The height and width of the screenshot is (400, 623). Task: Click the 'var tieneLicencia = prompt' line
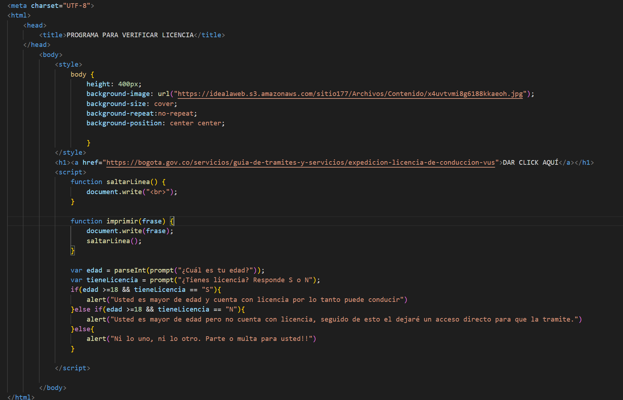tap(195, 280)
